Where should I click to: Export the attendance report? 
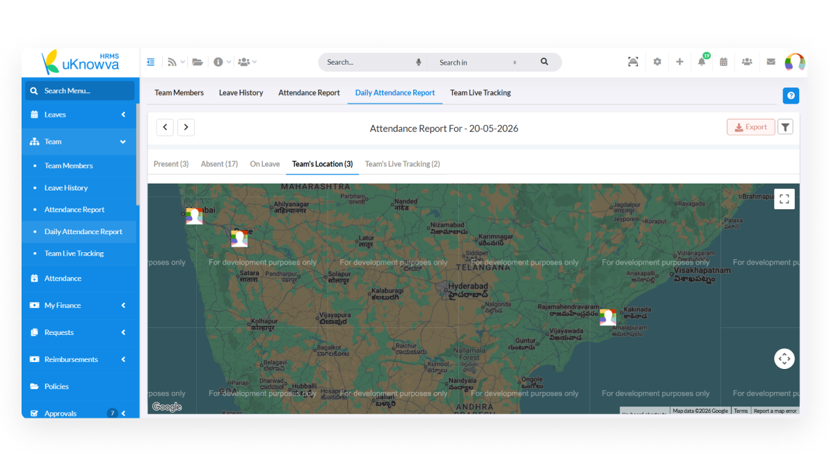pyautogui.click(x=750, y=126)
